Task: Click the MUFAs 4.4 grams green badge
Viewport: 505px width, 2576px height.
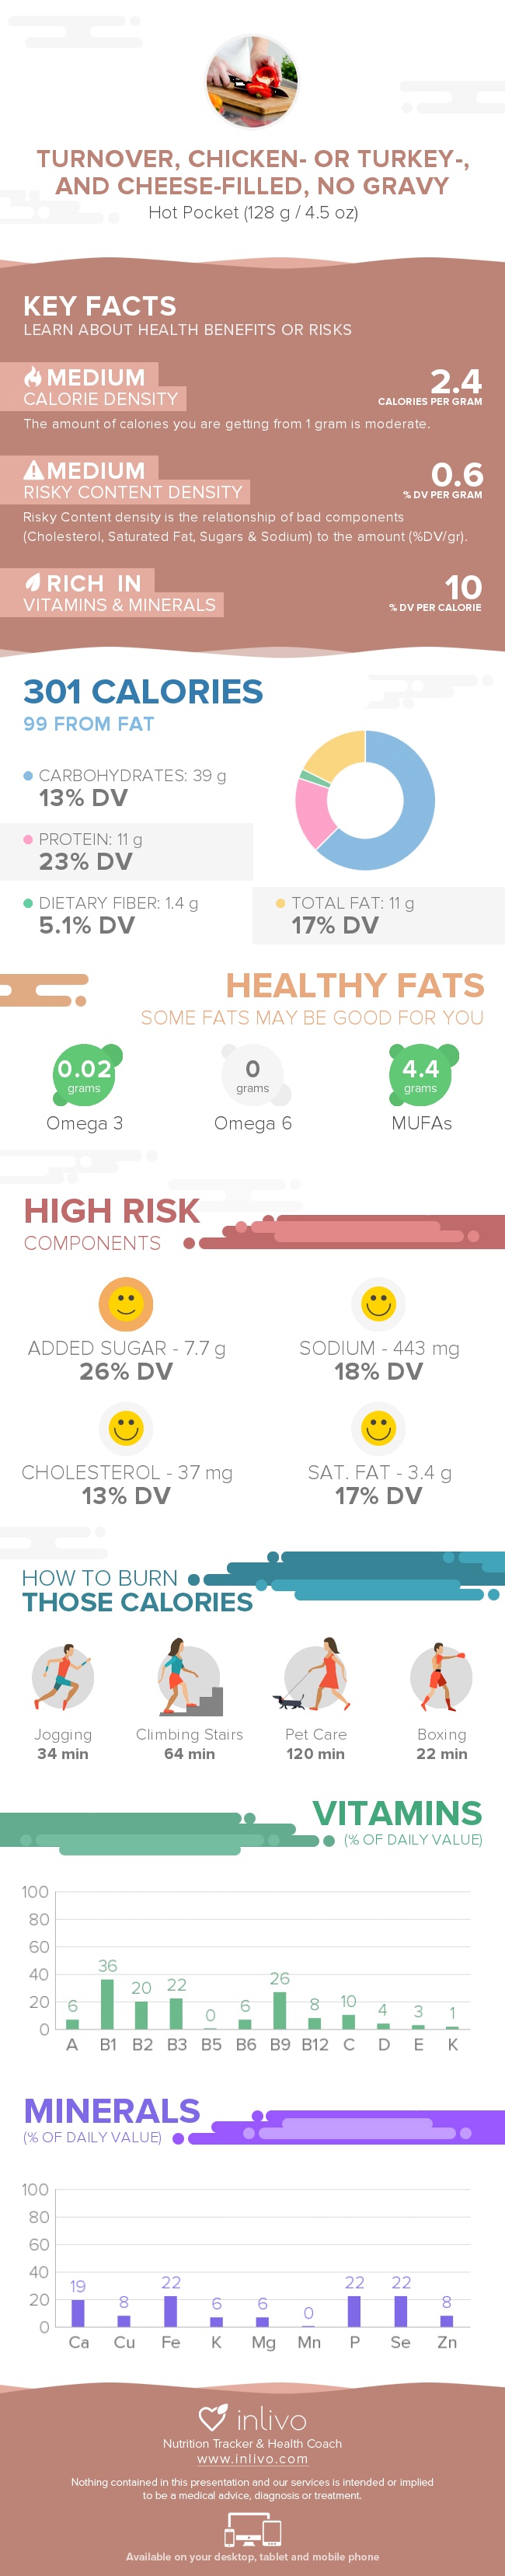Action: tap(421, 1075)
